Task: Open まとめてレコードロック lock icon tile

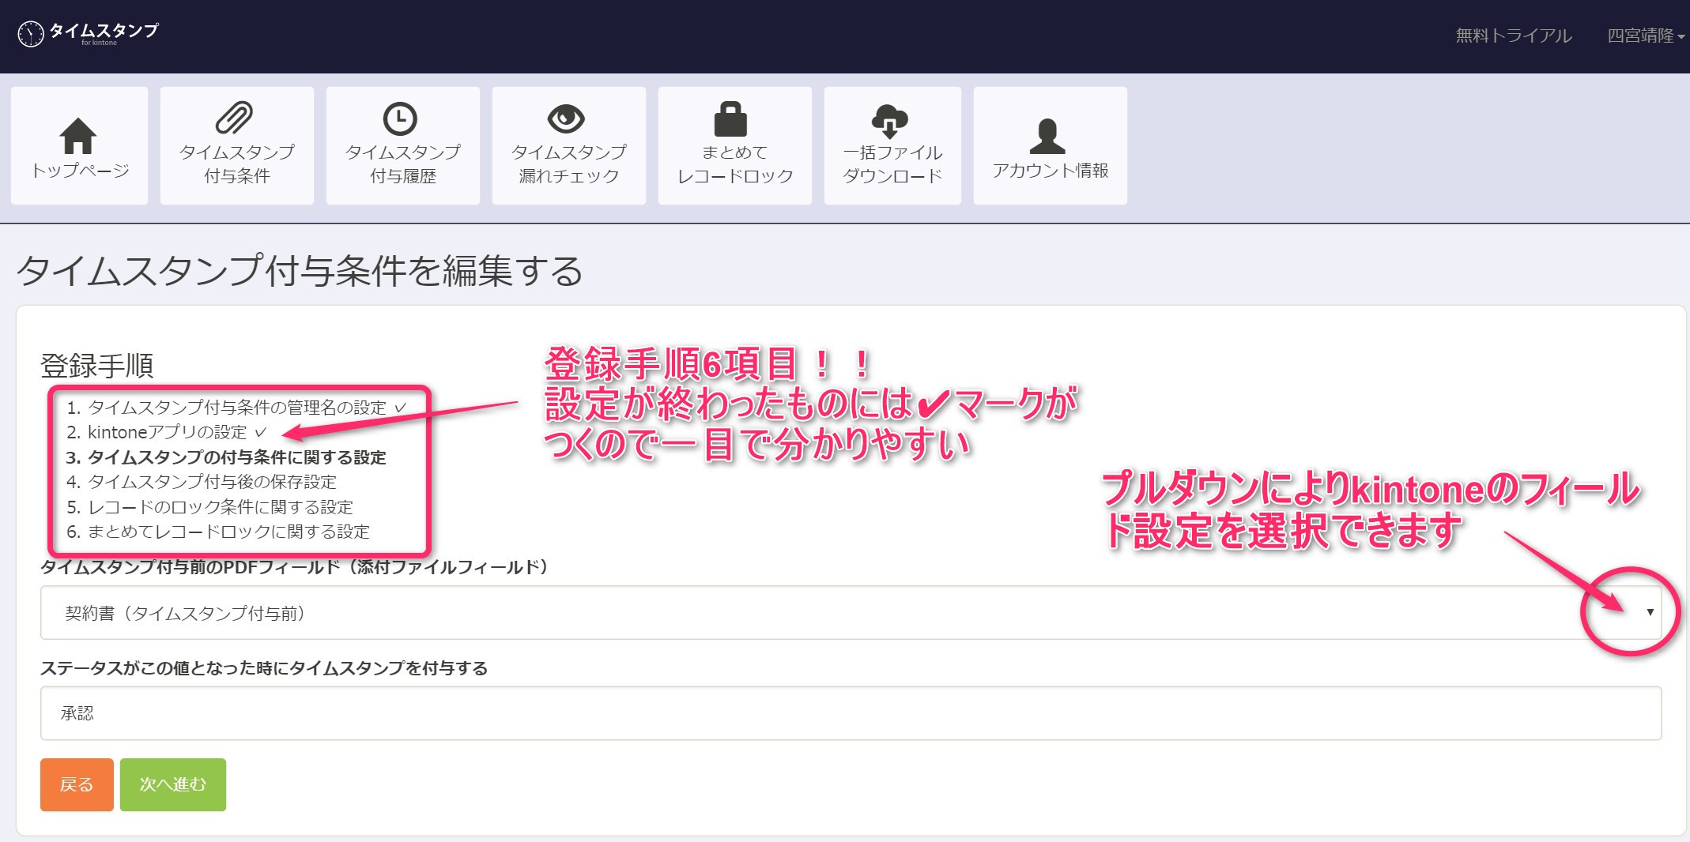Action: (735, 146)
